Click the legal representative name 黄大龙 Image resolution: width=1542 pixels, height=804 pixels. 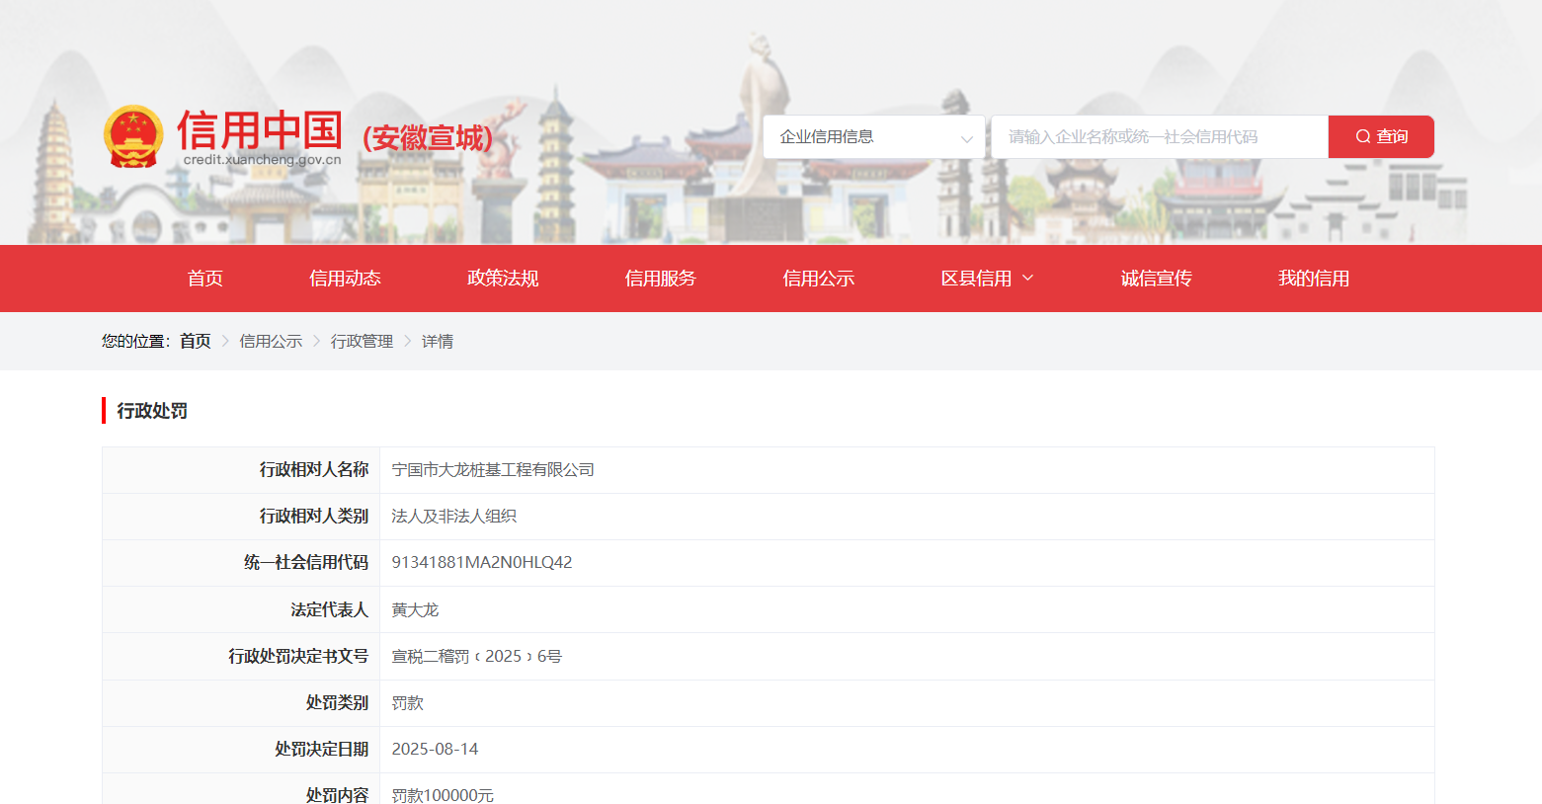(415, 610)
